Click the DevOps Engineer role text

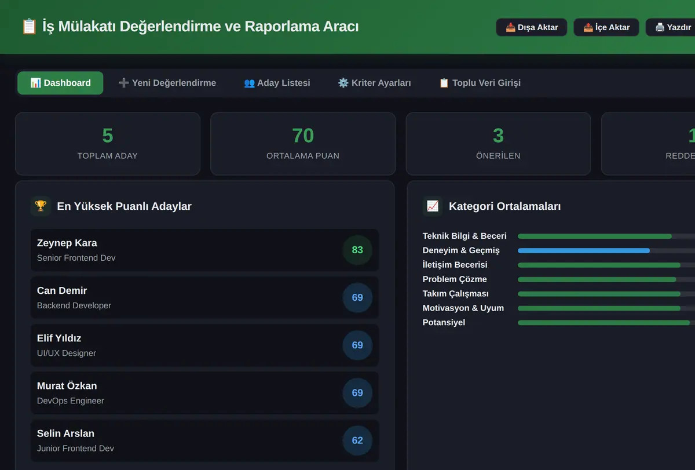pyautogui.click(x=71, y=400)
